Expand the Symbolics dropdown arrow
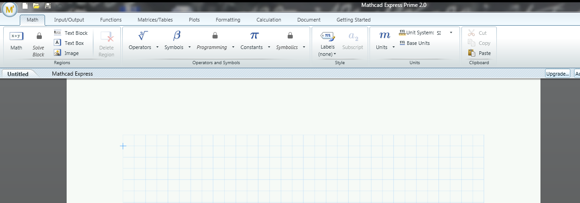This screenshot has width=580, height=203. click(x=304, y=47)
